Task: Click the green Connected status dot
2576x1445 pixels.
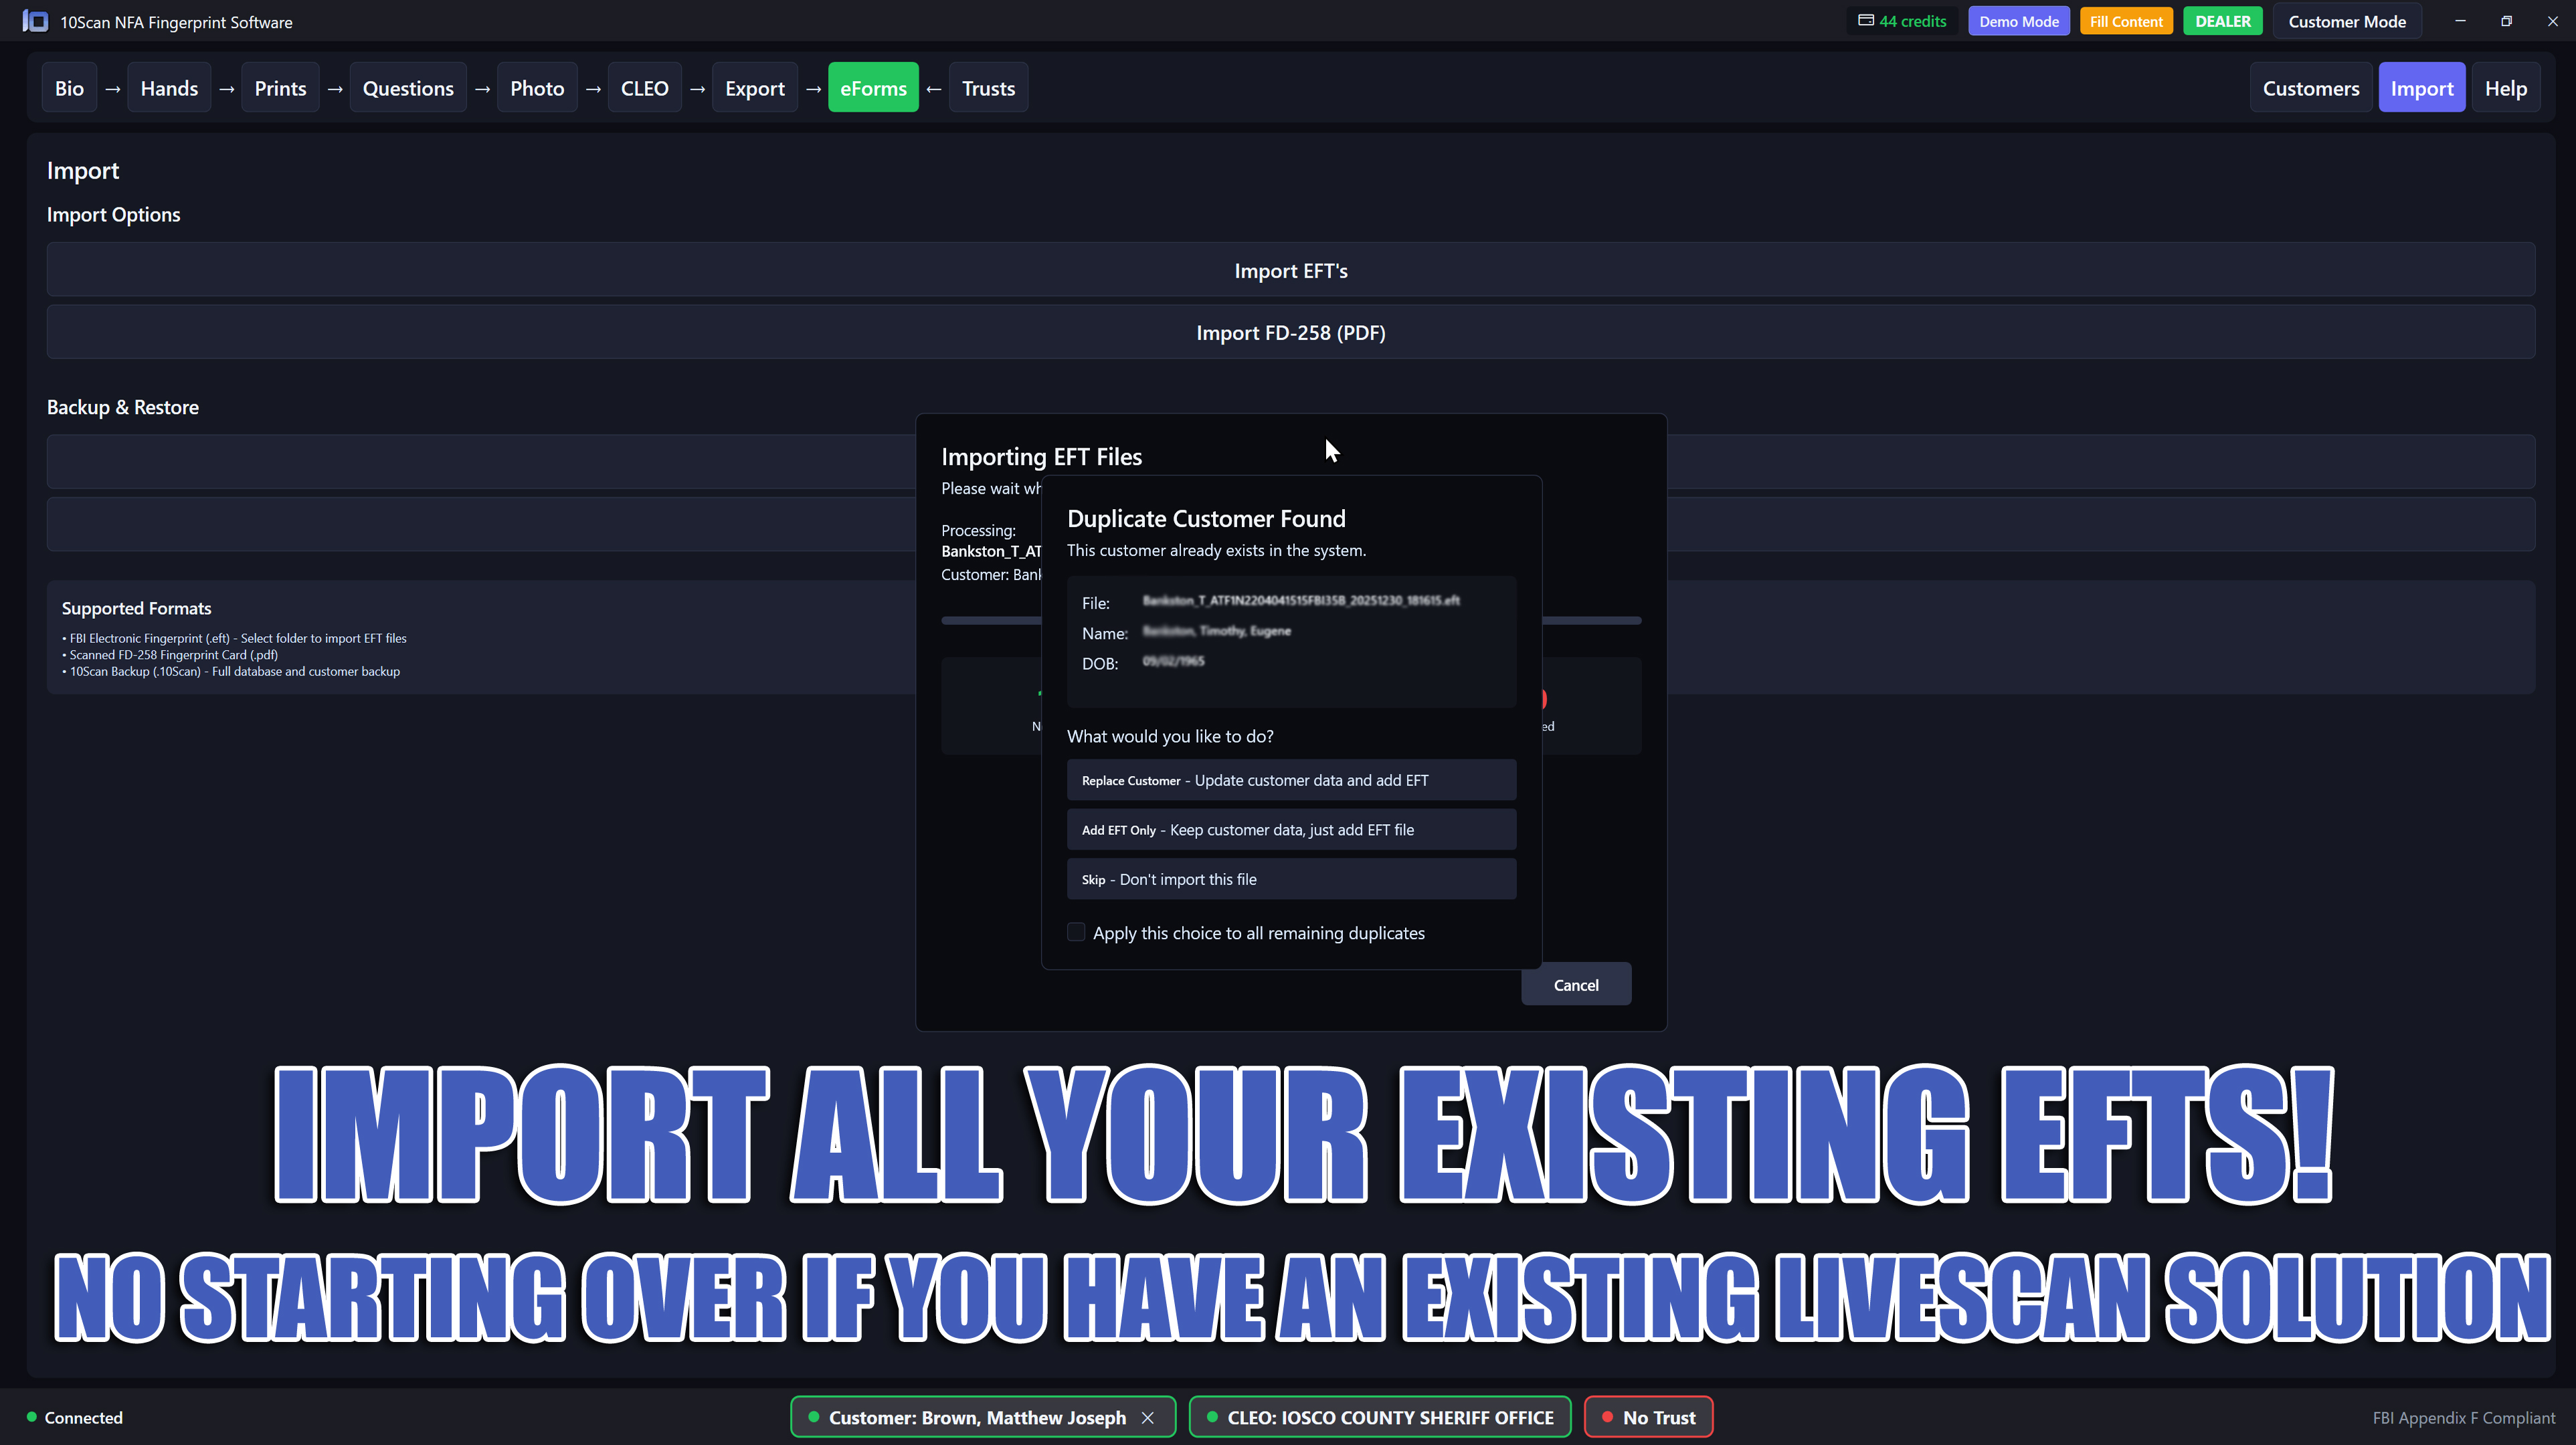Action: (31, 1416)
